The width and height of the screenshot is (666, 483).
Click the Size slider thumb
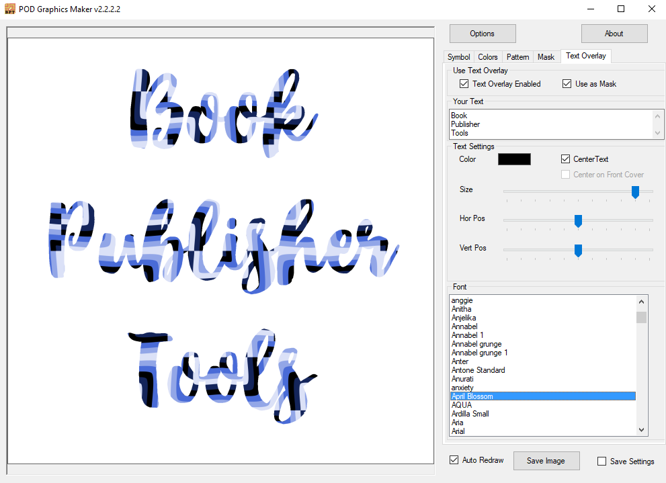(635, 192)
